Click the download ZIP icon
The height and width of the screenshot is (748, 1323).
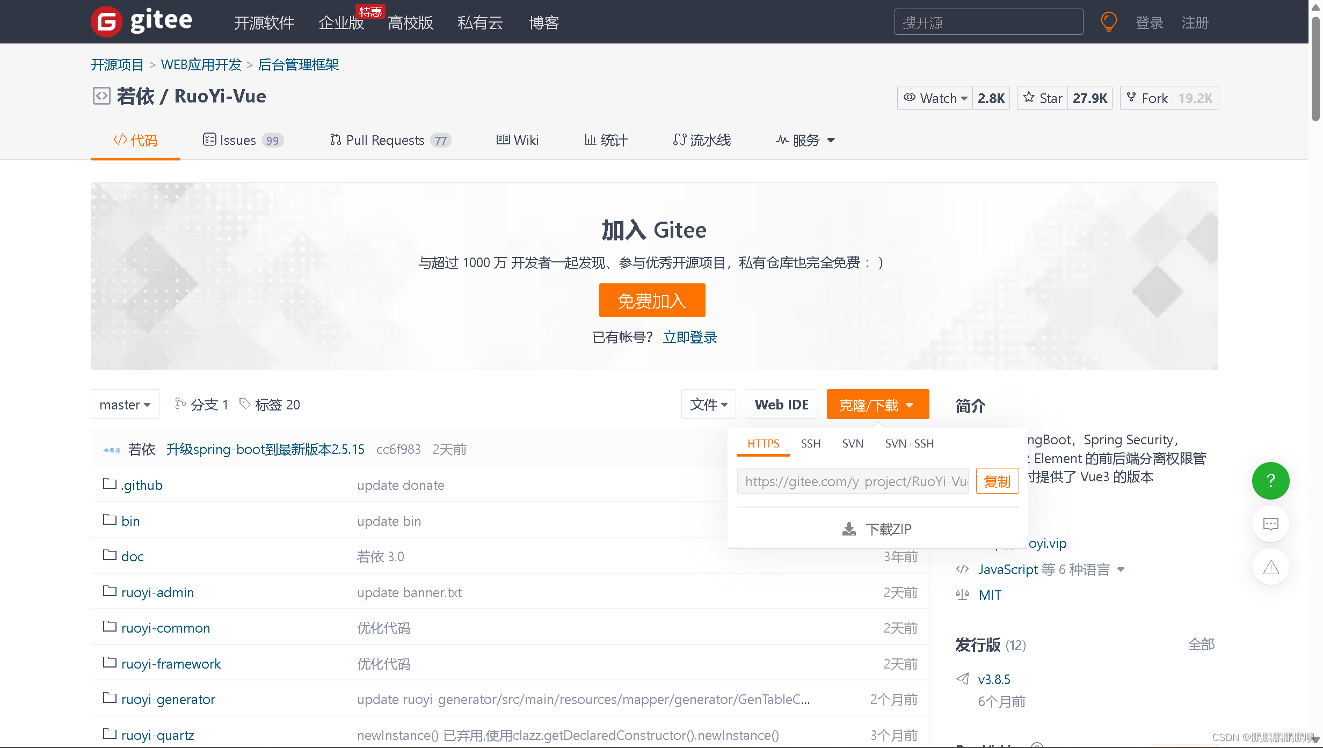pos(849,529)
